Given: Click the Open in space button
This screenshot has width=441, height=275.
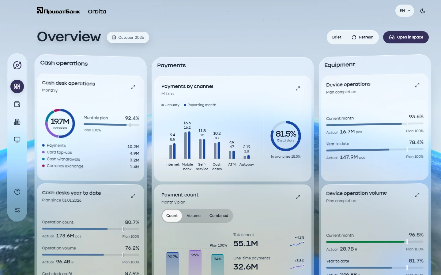Looking at the screenshot, I should [406, 37].
